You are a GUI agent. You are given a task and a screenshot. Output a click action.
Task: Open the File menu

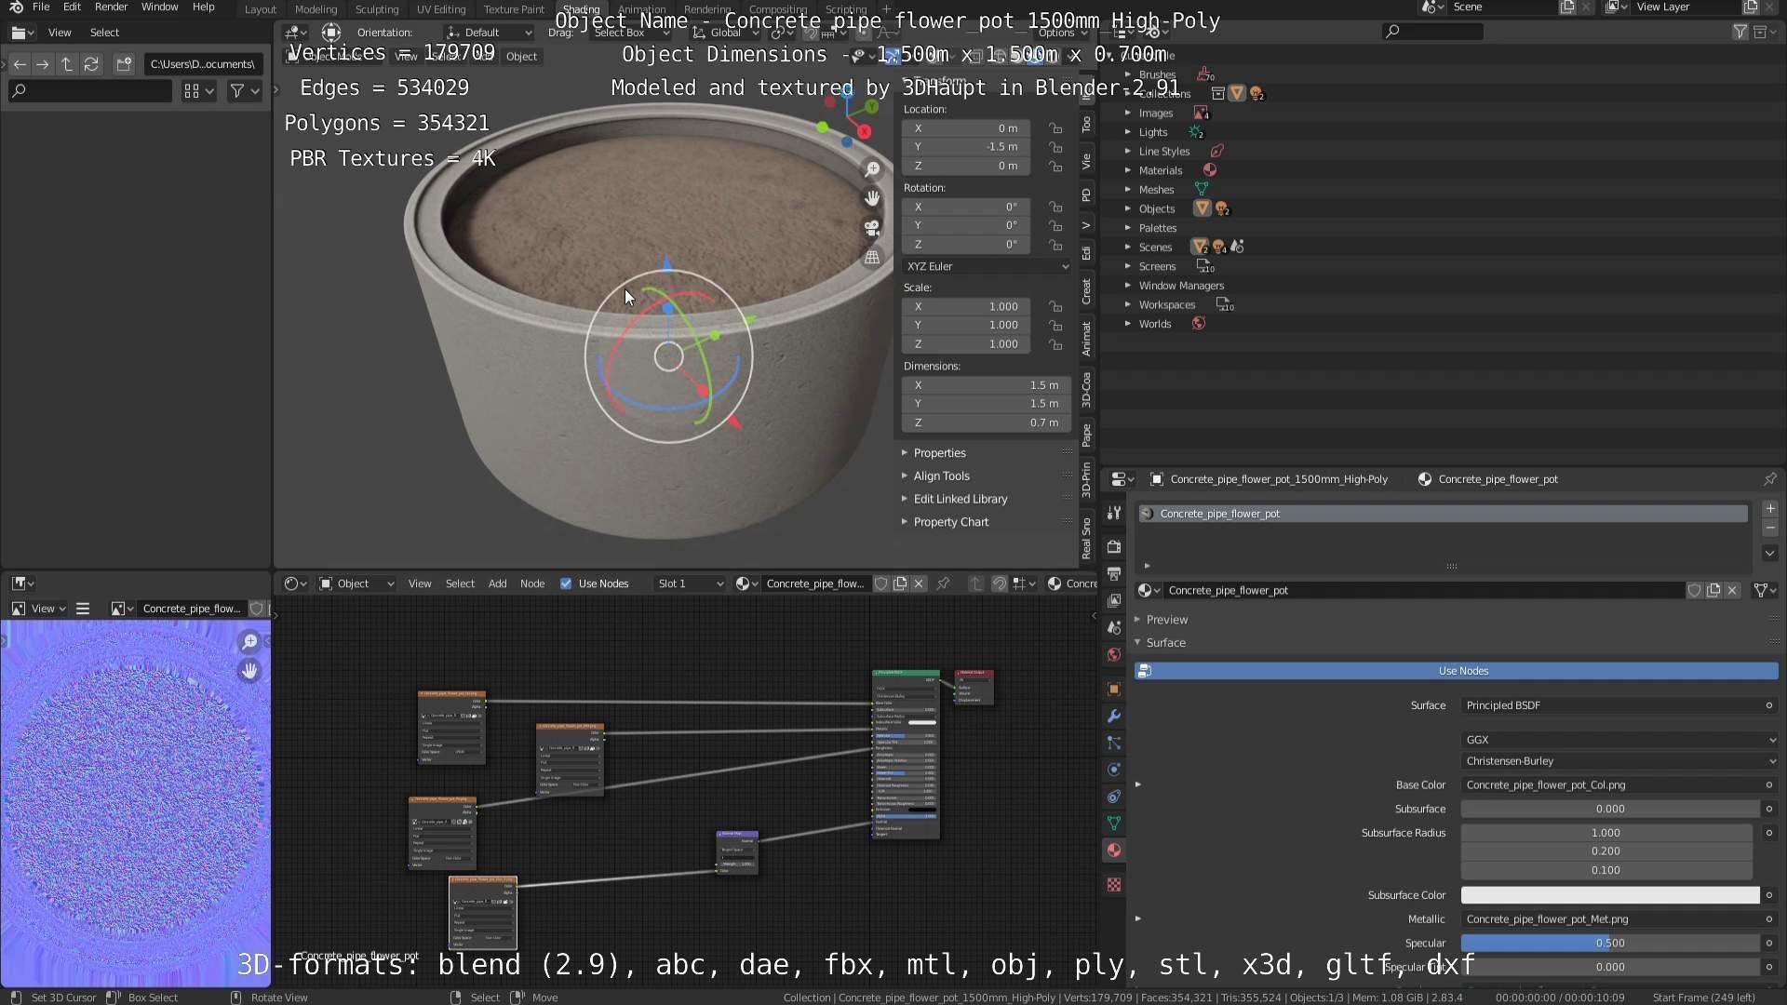(x=41, y=7)
